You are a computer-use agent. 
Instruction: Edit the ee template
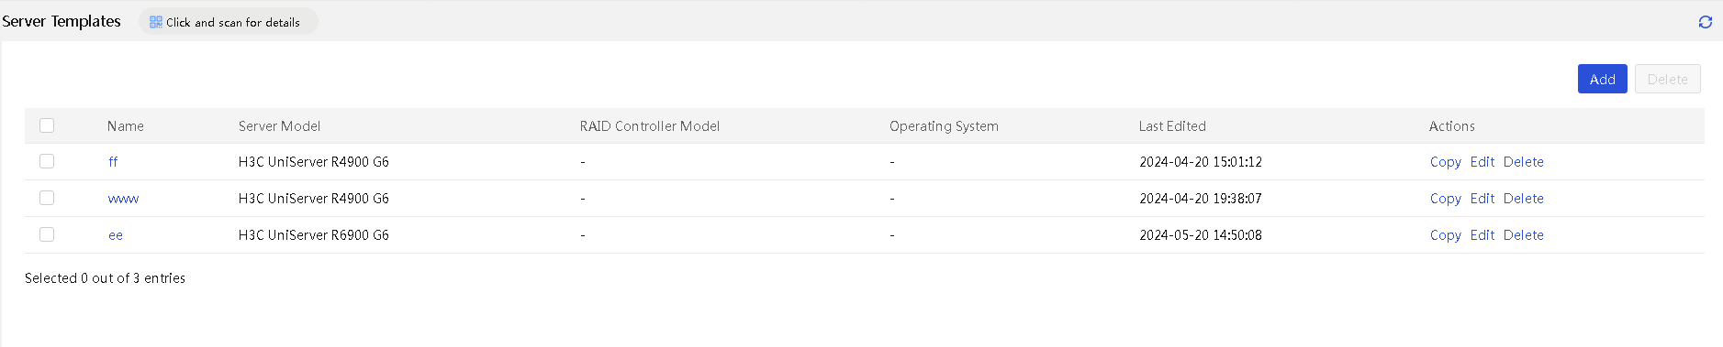[x=1482, y=235]
